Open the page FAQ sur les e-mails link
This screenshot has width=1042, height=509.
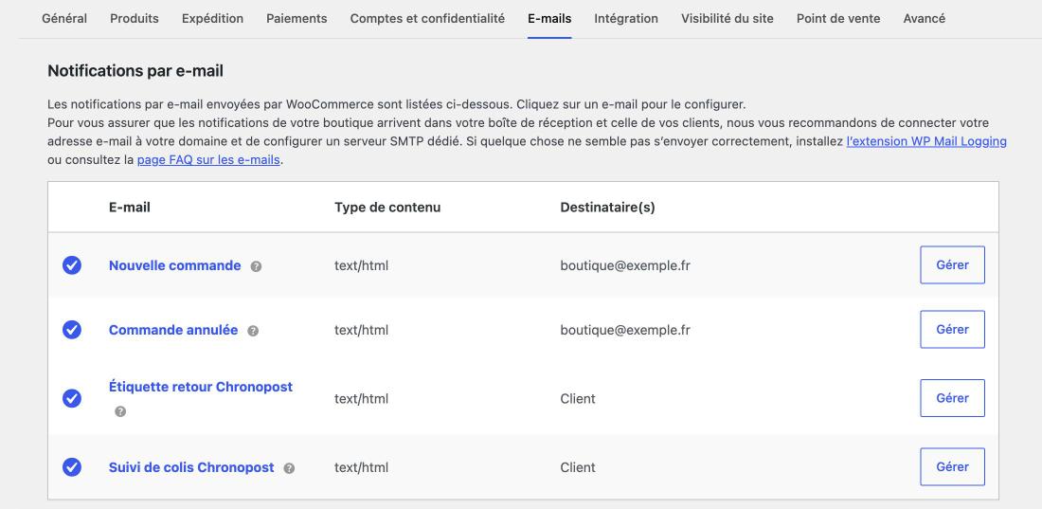208,159
